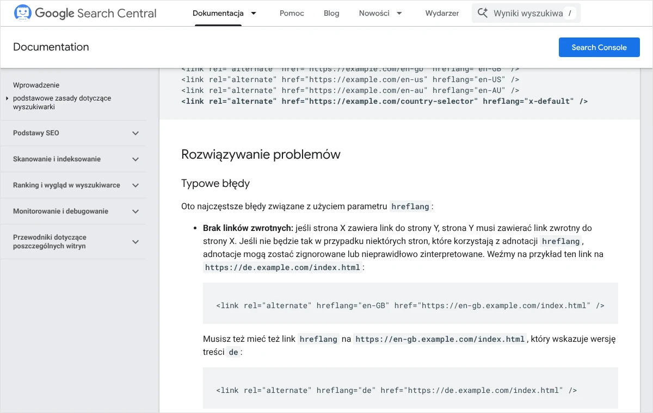Viewport: 653px width, 413px height.
Task: Open the Wprowadzenie sidebar link
Action: [x=36, y=85]
